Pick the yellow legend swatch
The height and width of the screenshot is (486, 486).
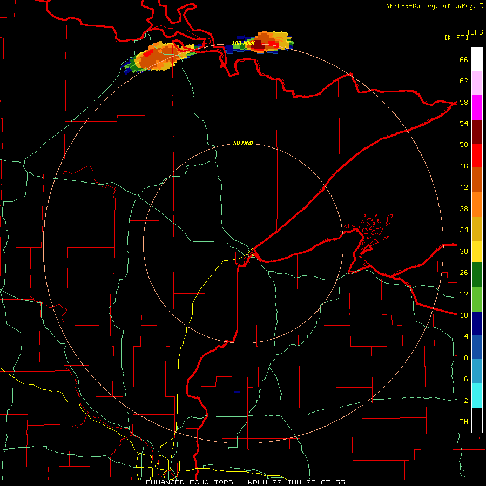[x=477, y=251]
